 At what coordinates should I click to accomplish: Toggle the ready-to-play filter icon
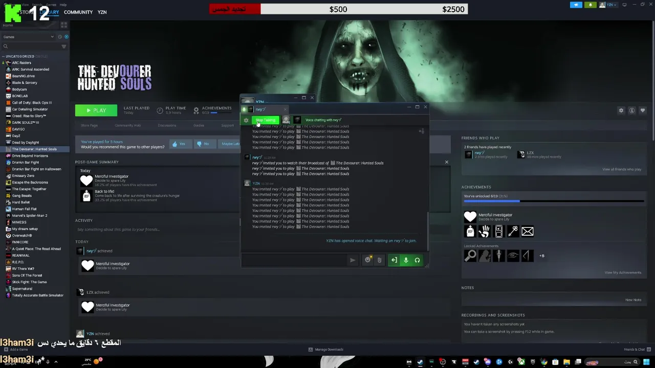66,37
